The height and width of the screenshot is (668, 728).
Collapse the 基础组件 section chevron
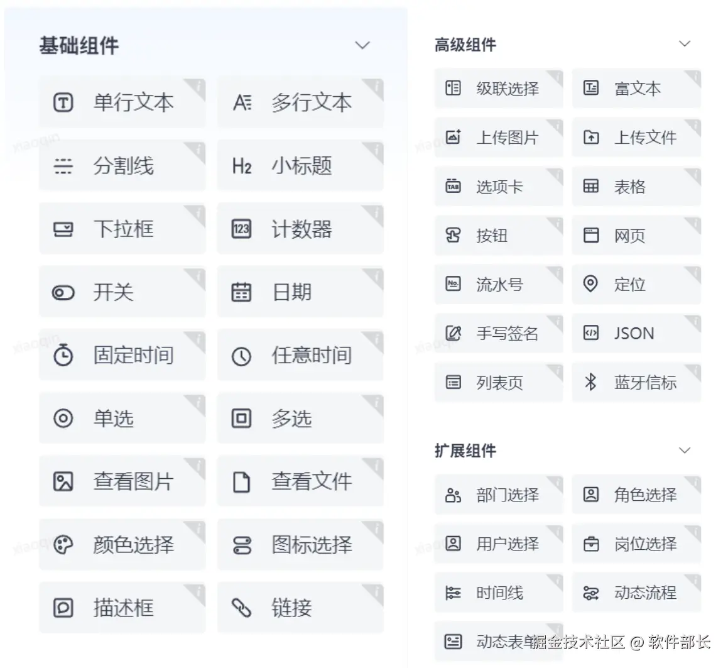[362, 45]
